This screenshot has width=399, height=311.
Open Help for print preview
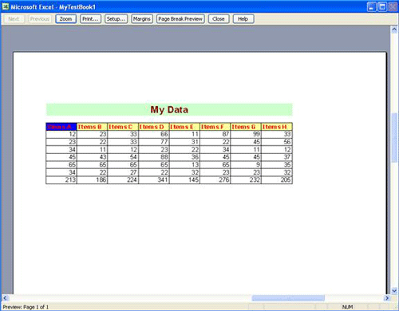(243, 19)
